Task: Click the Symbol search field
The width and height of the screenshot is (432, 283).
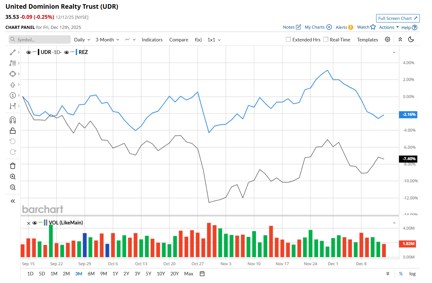Action: coord(40,40)
